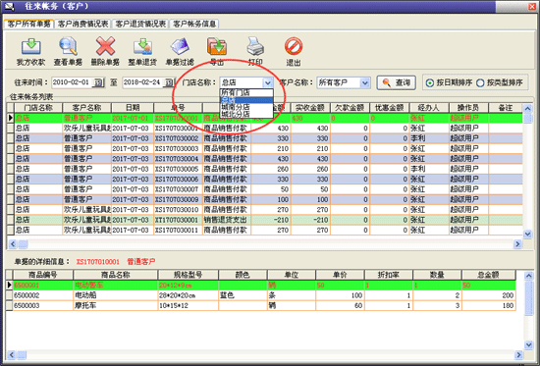Image resolution: width=540 pixels, height=366 pixels.
Task: Select row with 单号 XS1707030002
Action: (x=264, y=138)
